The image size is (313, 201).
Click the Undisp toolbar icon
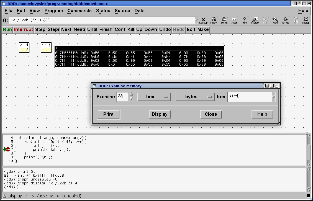coord(306,20)
